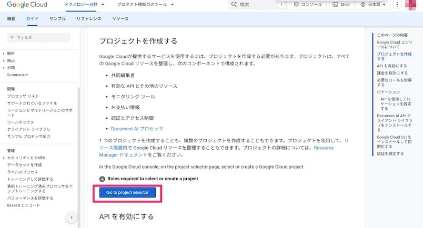Viewport: 423px width, 228px height.
Task: Click the search magnifier icon
Action: click(234, 5)
